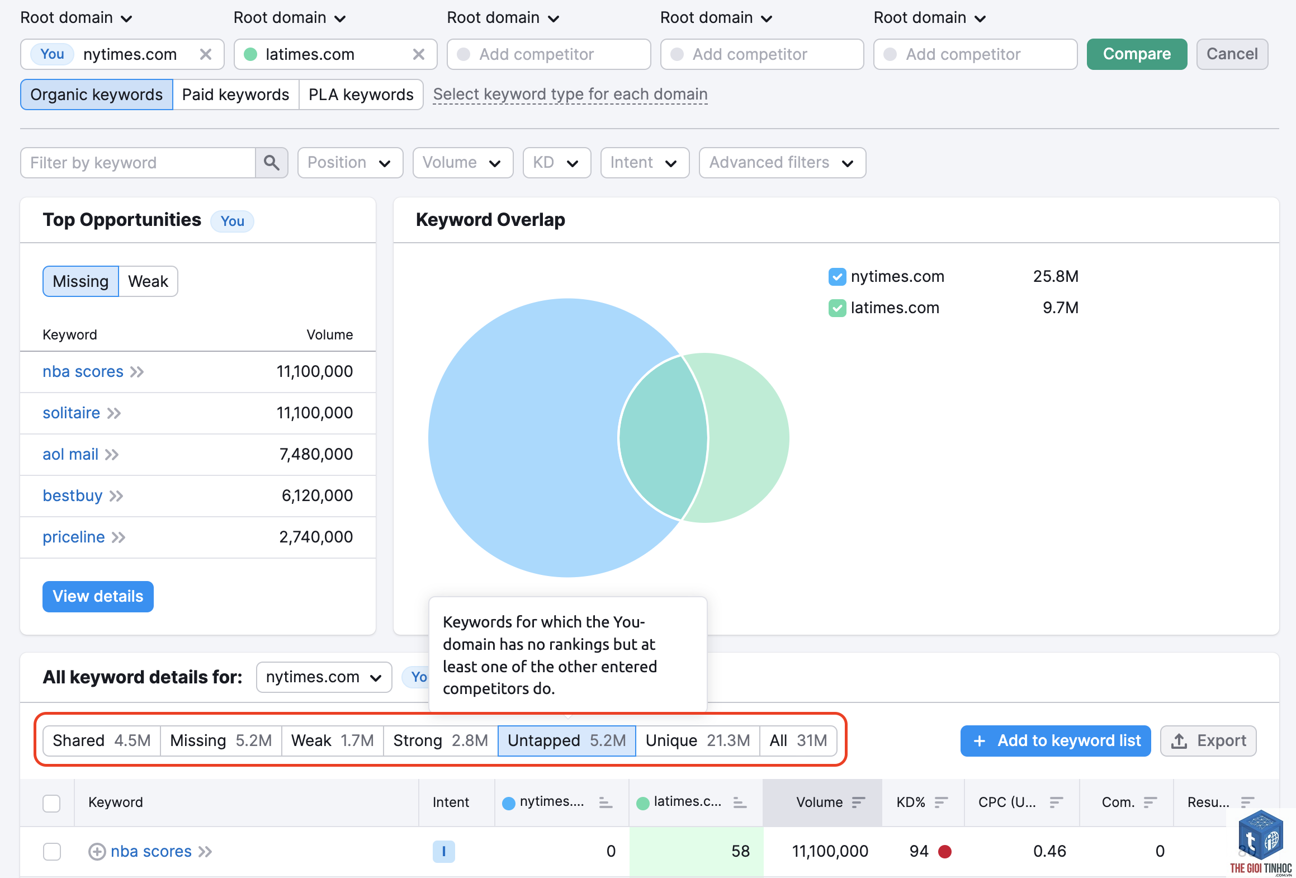Sort using the CPC column sort icon
Image resolution: width=1296 pixels, height=878 pixels.
(1056, 803)
